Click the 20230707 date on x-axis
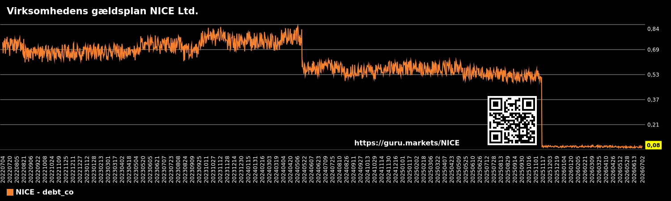Image resolution: width=671 pixels, height=201 pixels. click(x=164, y=169)
